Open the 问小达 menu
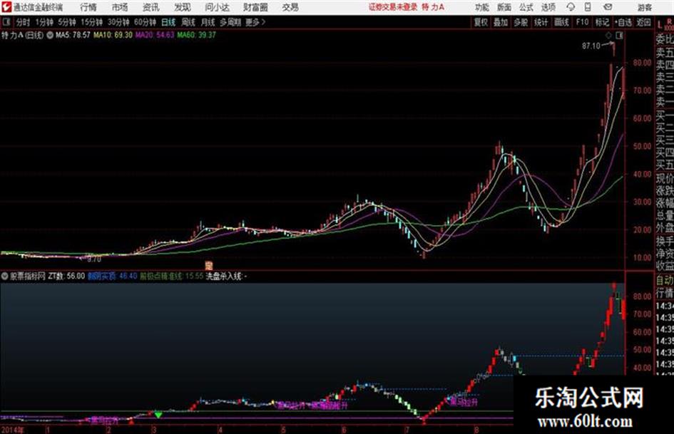 tap(217, 7)
